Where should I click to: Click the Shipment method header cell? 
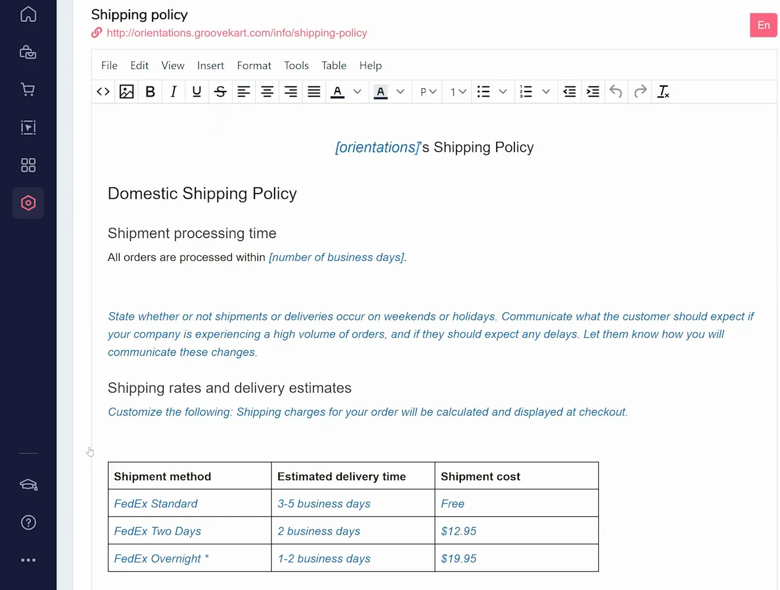[190, 476]
